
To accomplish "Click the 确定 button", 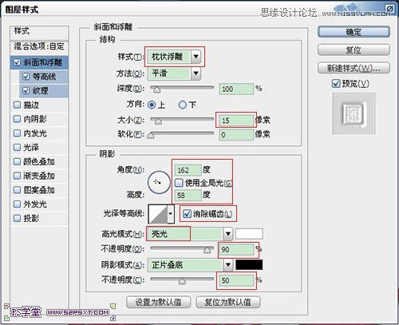I will [x=354, y=32].
